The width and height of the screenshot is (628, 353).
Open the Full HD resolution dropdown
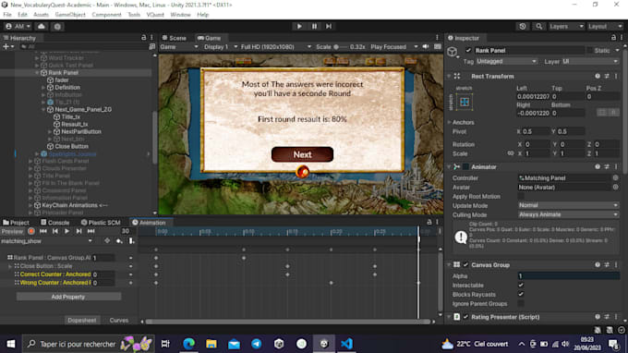point(275,47)
